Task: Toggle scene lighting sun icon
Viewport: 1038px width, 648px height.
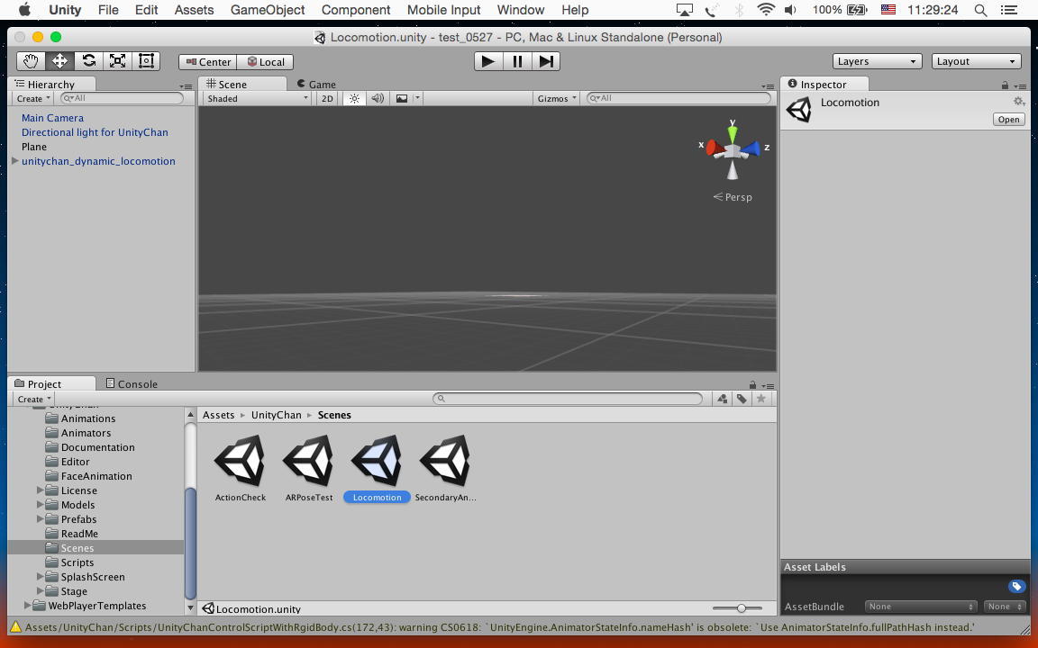Action: point(354,98)
